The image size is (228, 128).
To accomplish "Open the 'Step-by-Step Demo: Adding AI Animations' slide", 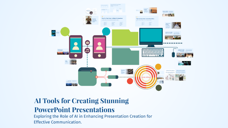I will tap(113, 21).
